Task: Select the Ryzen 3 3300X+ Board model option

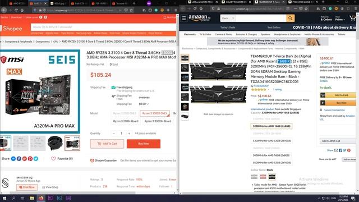Action: tap(158, 121)
